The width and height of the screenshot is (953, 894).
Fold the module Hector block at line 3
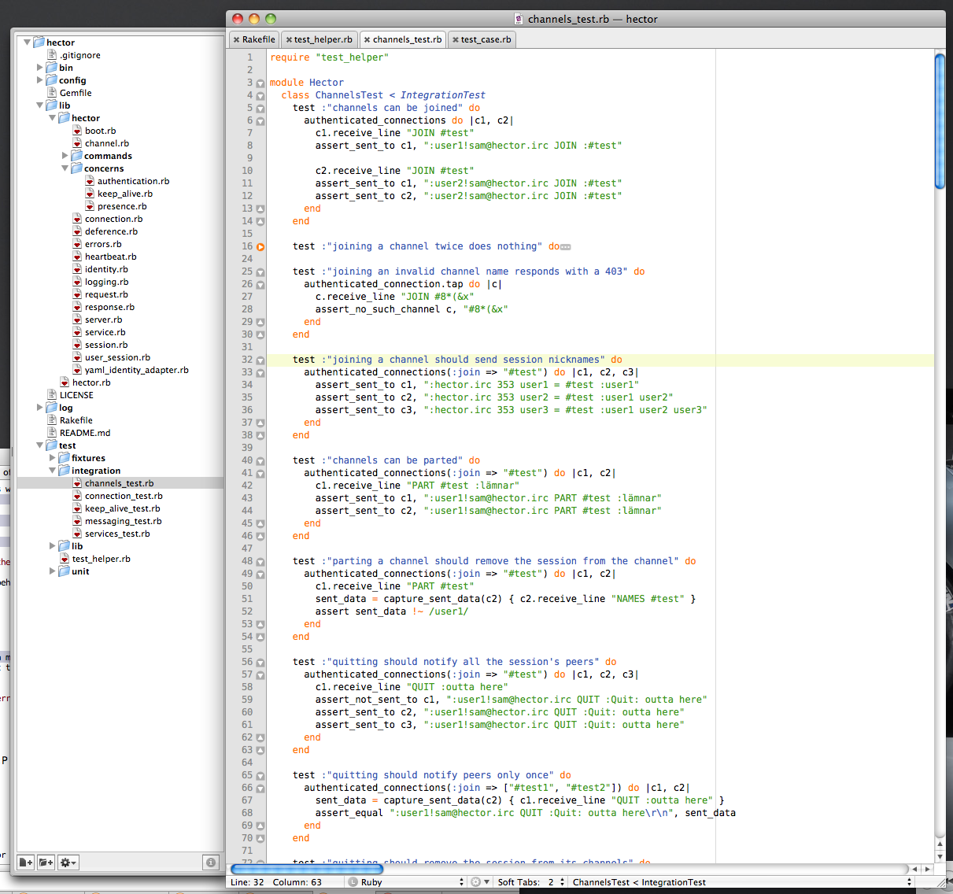(x=260, y=83)
